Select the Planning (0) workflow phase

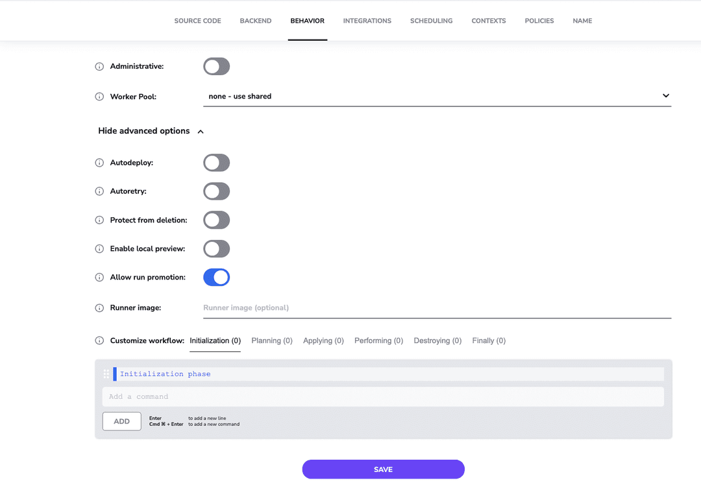272,340
